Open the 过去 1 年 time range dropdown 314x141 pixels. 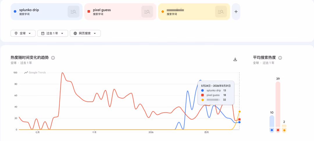(53, 34)
